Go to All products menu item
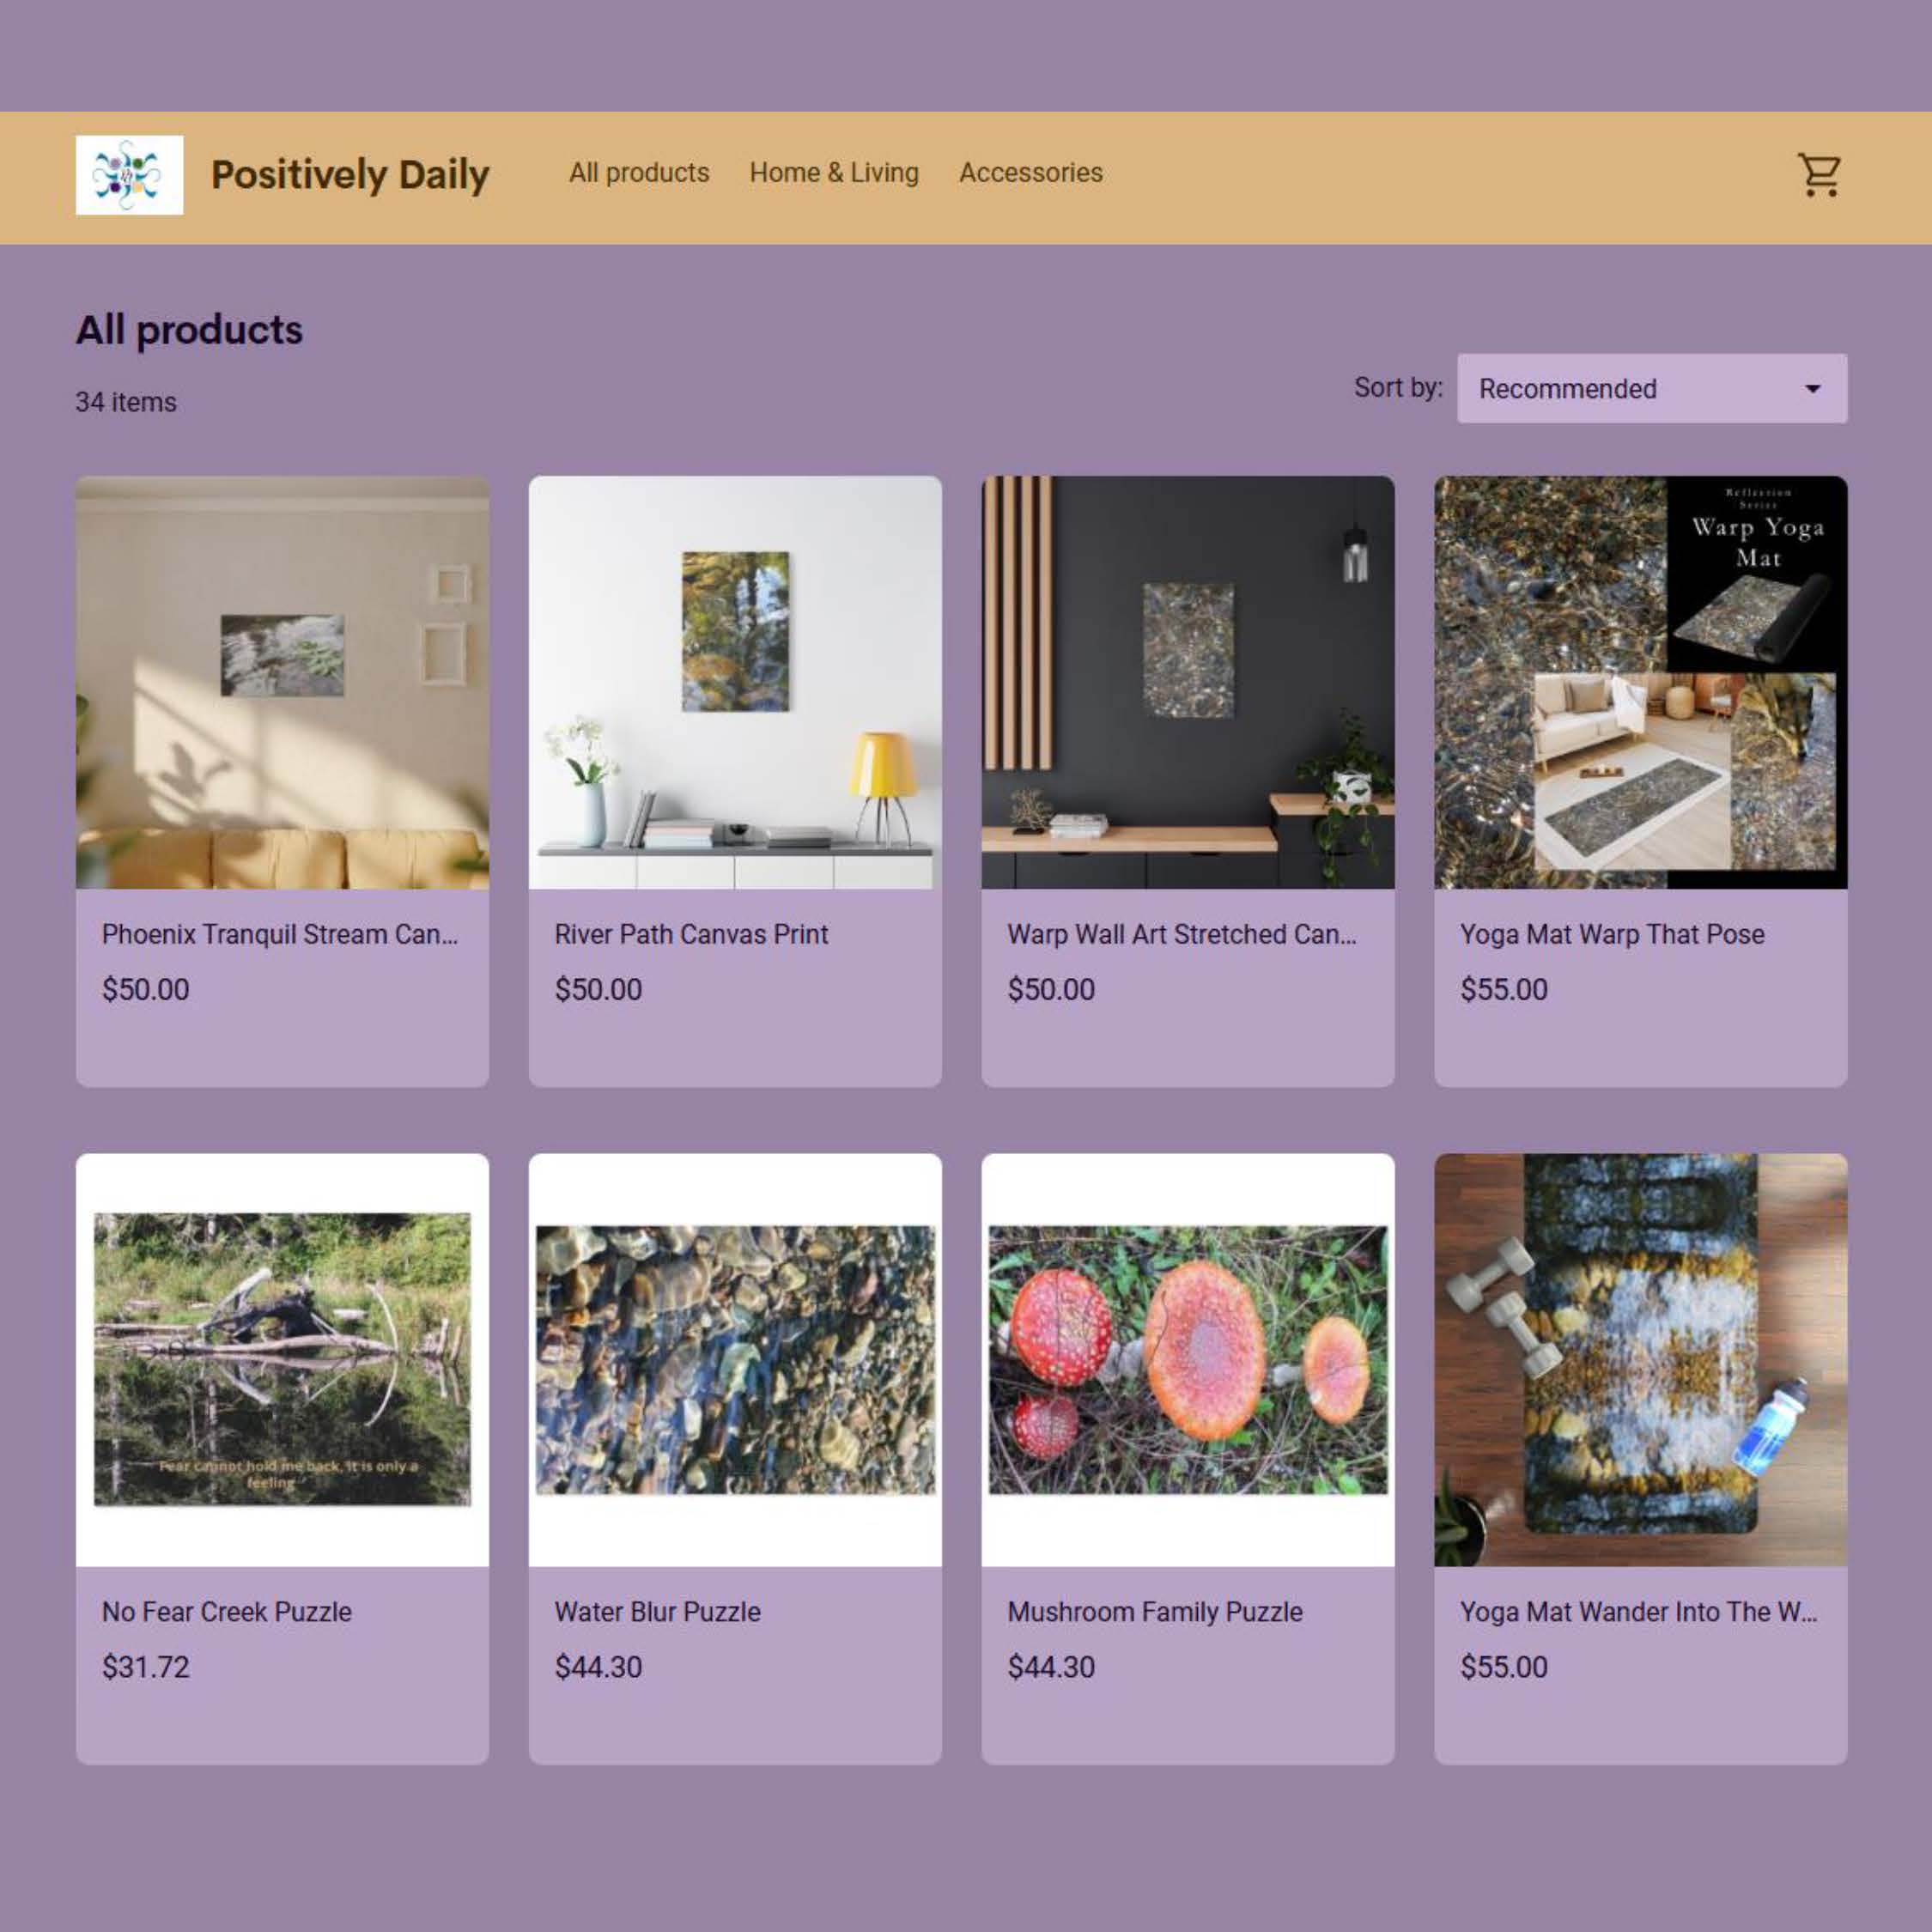 coord(639,173)
